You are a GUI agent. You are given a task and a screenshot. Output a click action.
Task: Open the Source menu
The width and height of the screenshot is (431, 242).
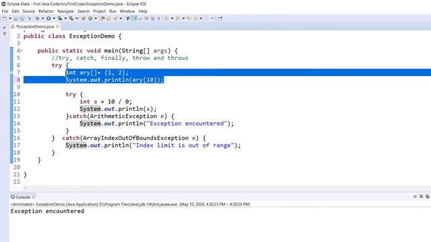click(28, 11)
